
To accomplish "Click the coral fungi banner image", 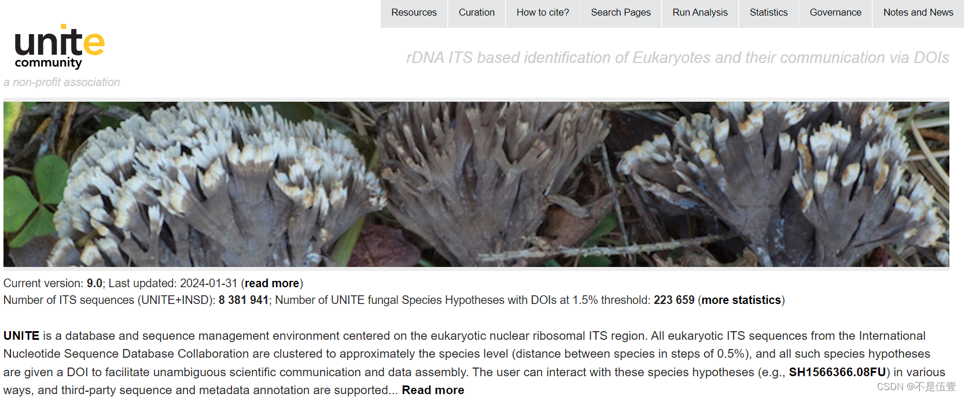I will pyautogui.click(x=476, y=184).
